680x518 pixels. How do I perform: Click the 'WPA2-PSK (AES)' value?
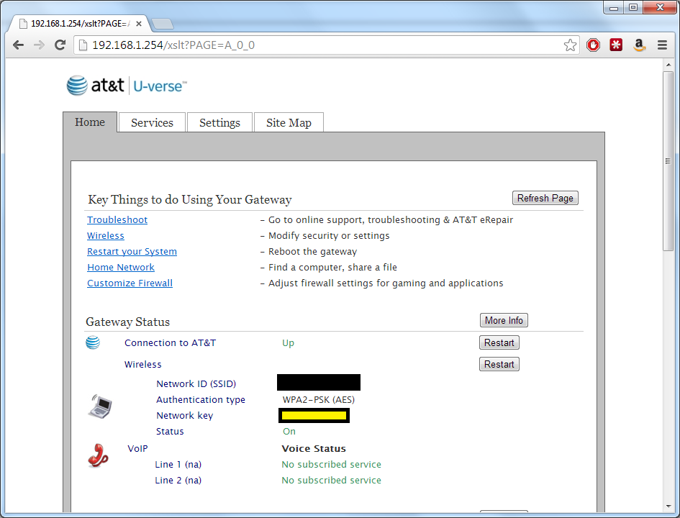(x=318, y=400)
